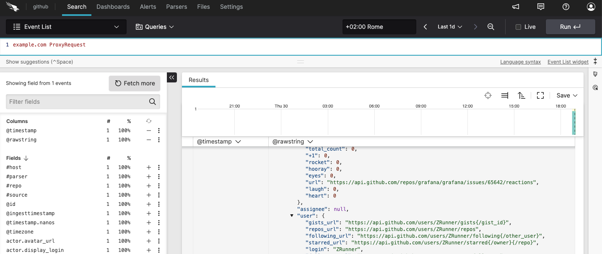Expand results to fullscreen with the fullscreen icon

coord(540,95)
